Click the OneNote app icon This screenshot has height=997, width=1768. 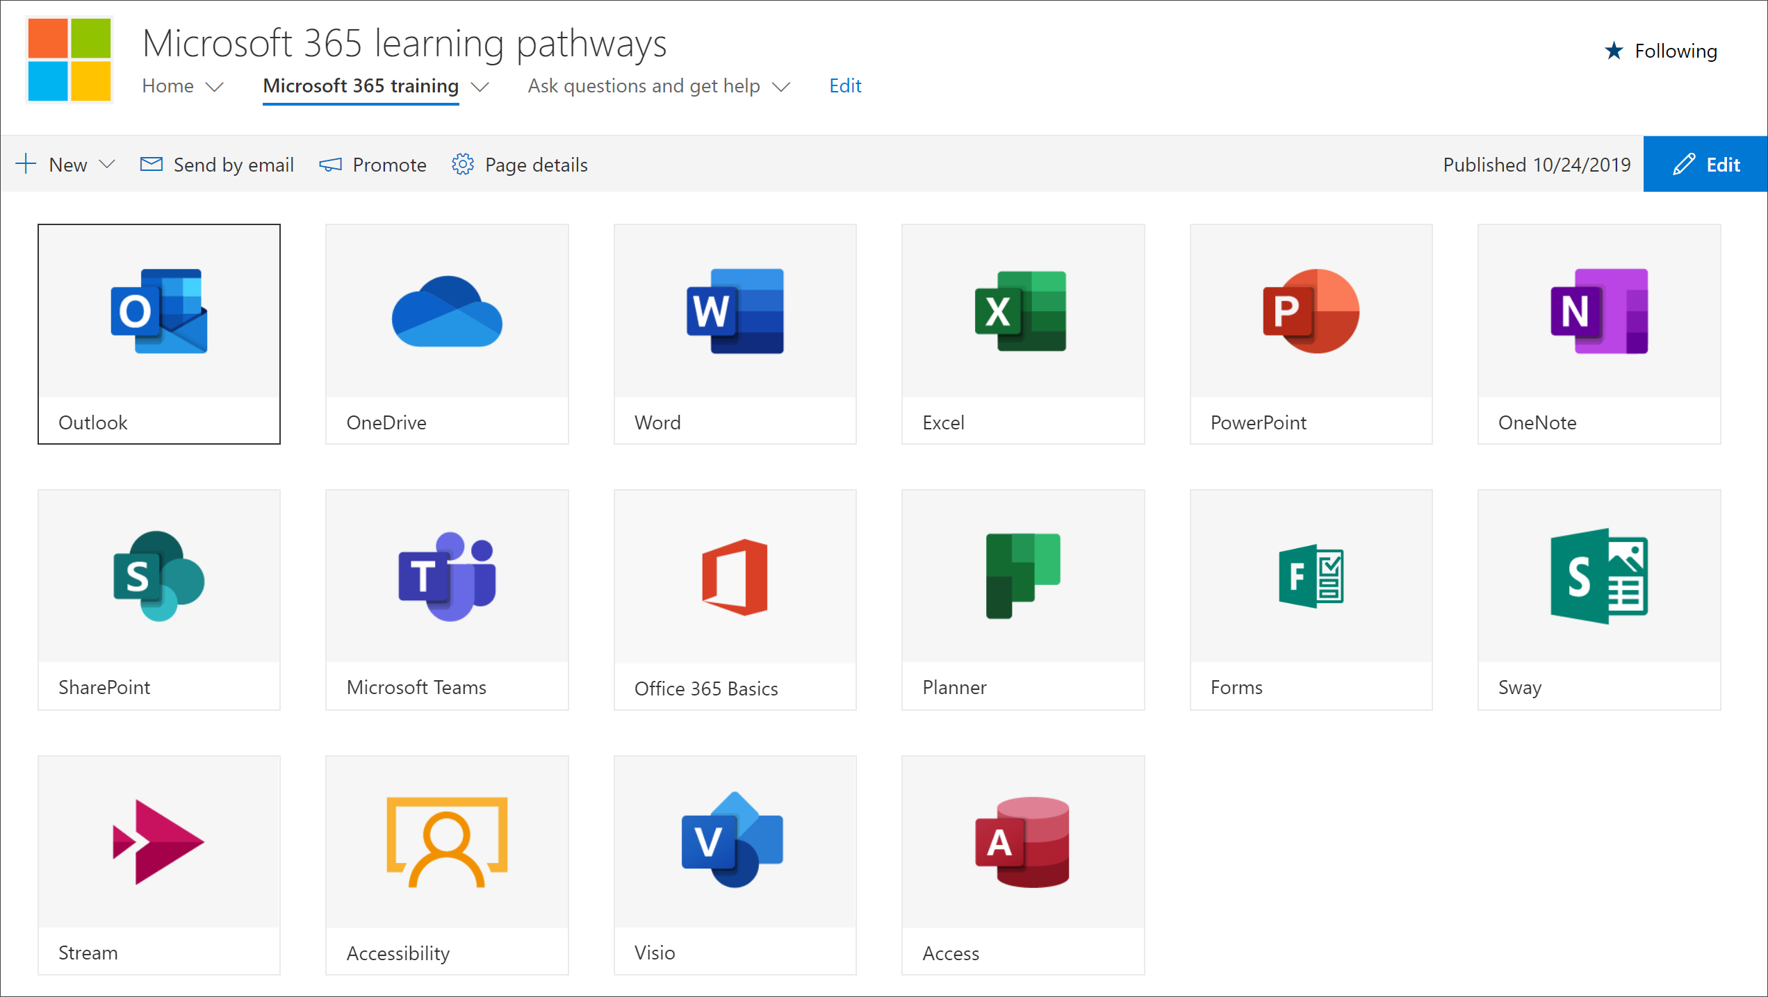[1599, 311]
